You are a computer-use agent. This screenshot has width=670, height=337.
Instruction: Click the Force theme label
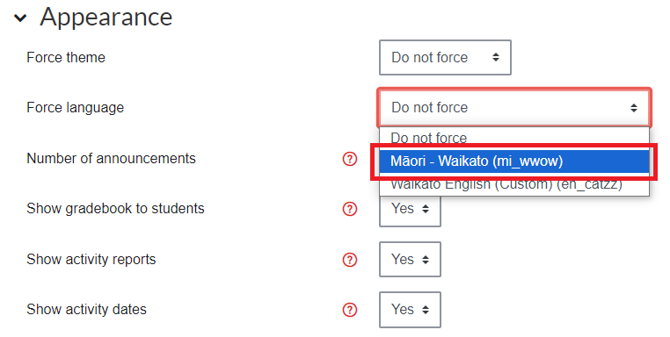(66, 58)
